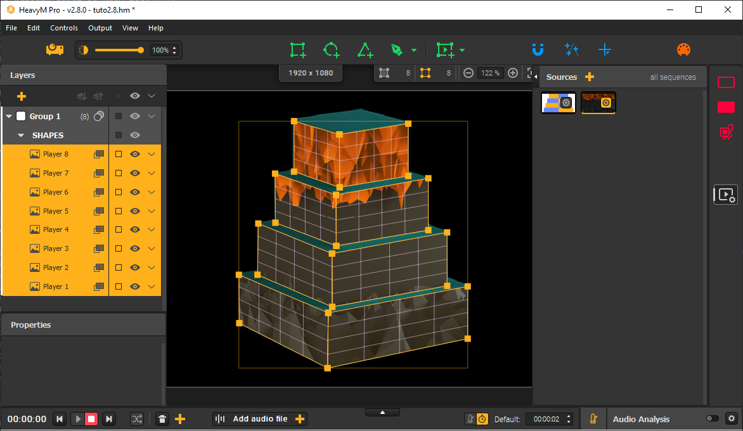Click the brightness slider handle
This screenshot has height=431, width=743.
point(140,50)
